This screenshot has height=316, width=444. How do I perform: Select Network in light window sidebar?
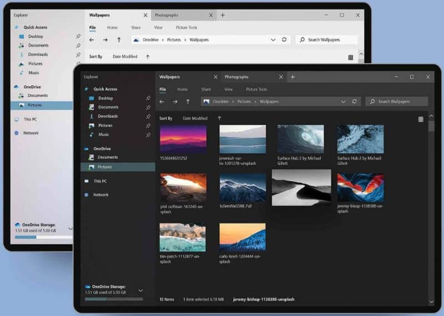tap(31, 133)
